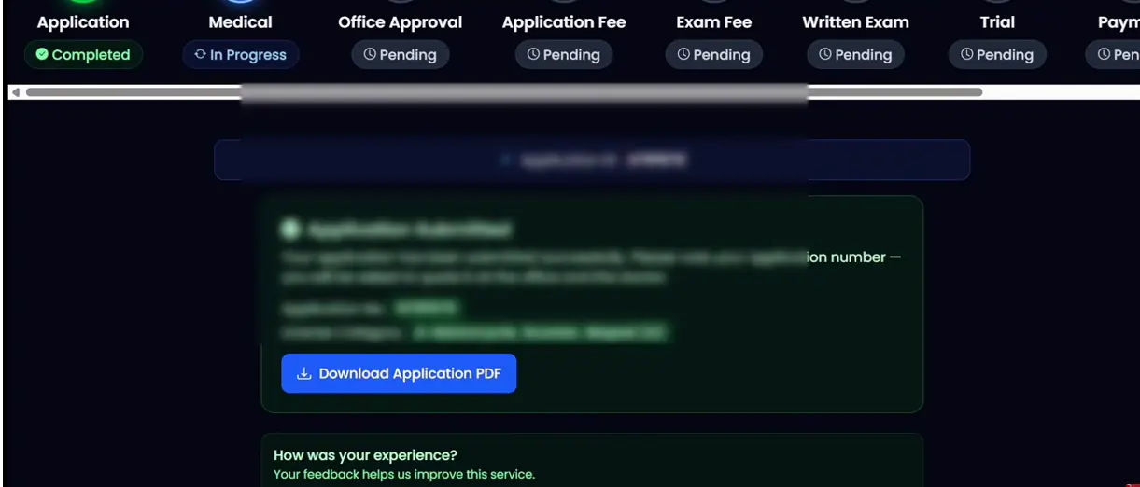Click the horizontal scrollbar thumb
Viewport: 1140px width, 487px height.
504,92
